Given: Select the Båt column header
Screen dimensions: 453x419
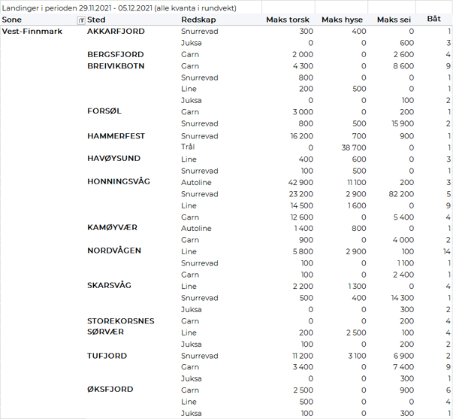Looking at the screenshot, I should [x=434, y=19].
